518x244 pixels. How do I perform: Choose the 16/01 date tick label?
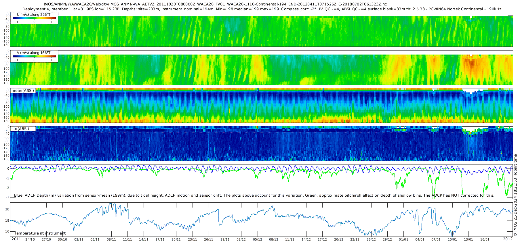[x=485, y=239]
